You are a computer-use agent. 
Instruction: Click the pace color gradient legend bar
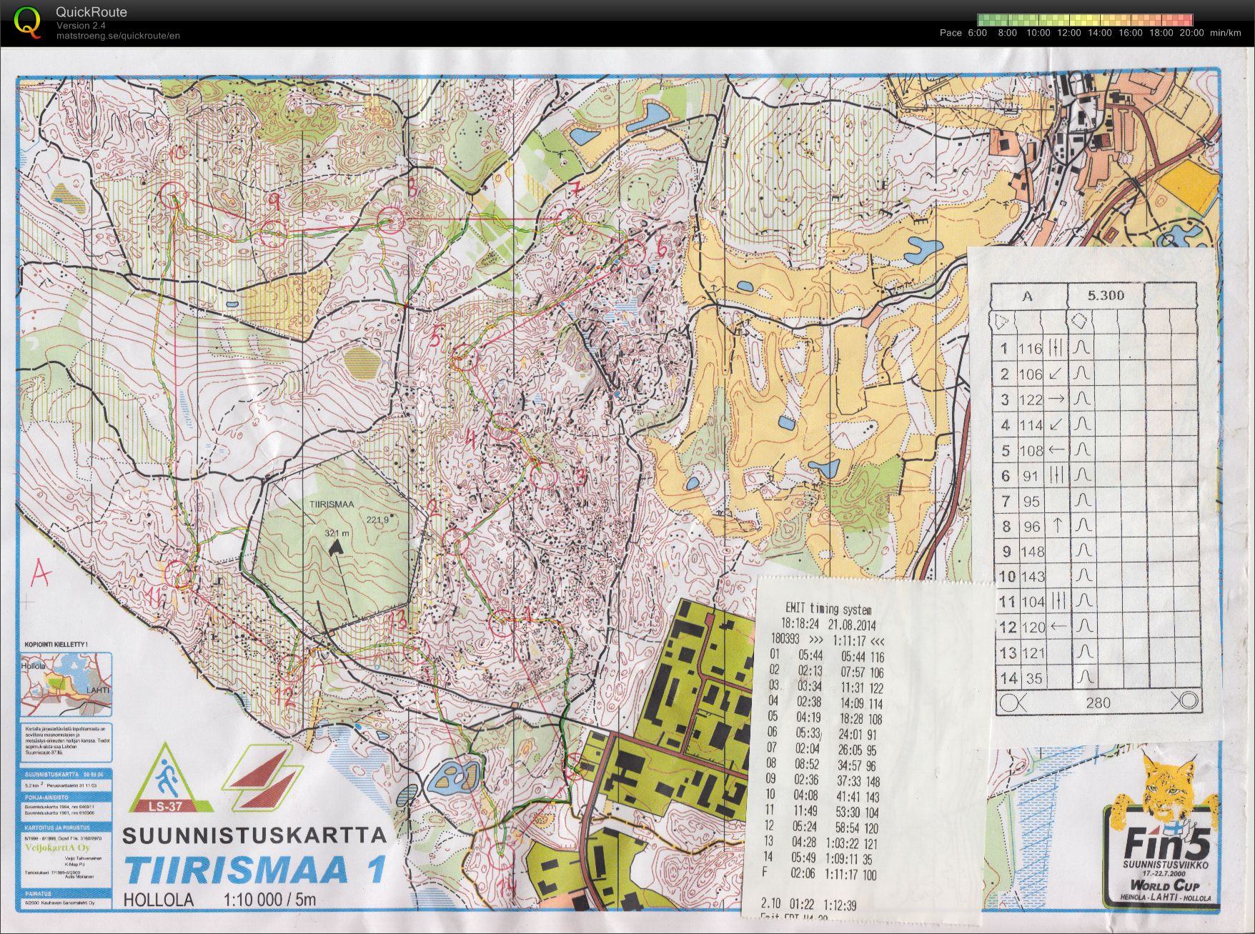click(x=1085, y=20)
